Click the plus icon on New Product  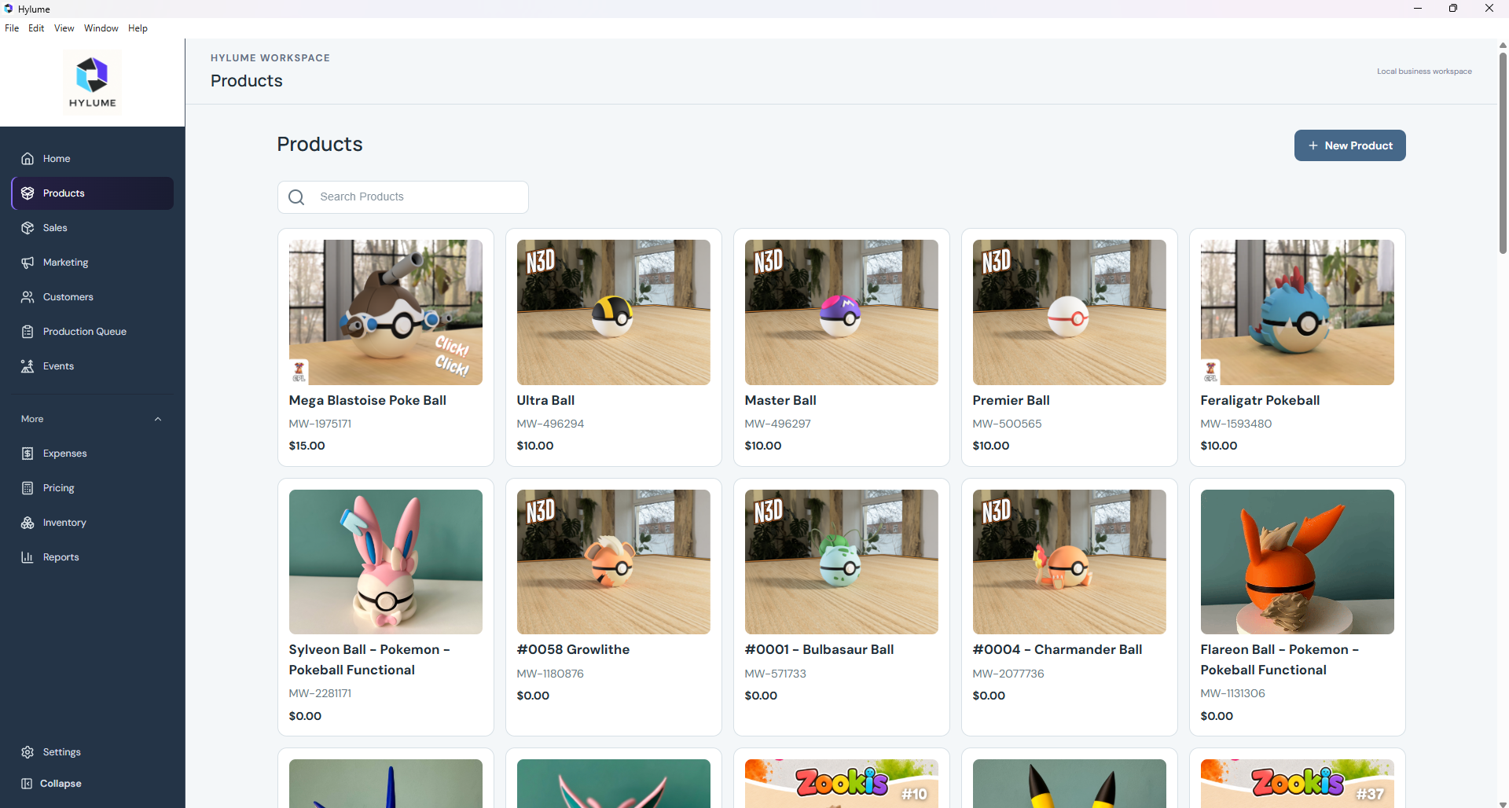point(1313,145)
